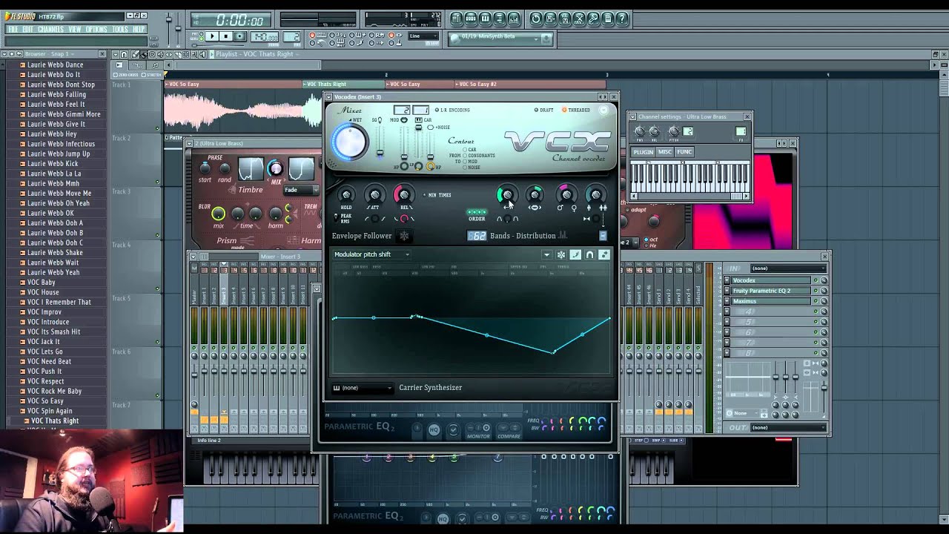Click the Stop button in transport
Viewport: 949px width, 534px height.
(x=225, y=36)
